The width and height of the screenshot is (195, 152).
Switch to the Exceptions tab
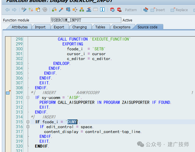coord(122,27)
